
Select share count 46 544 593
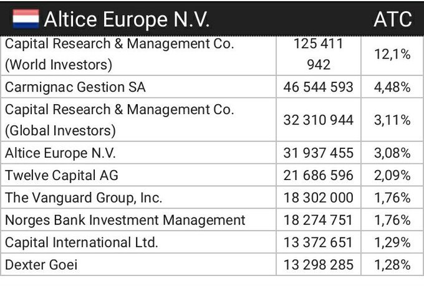coord(318,87)
